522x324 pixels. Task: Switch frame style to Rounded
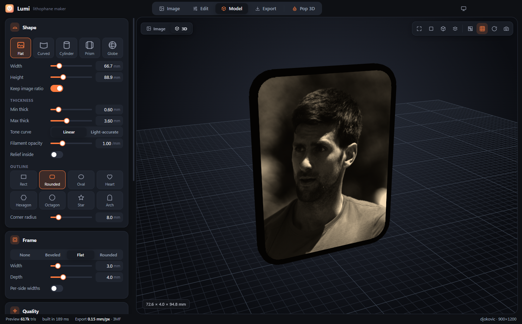(108, 255)
